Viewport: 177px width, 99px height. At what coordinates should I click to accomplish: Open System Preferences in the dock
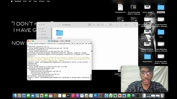click(100, 96)
